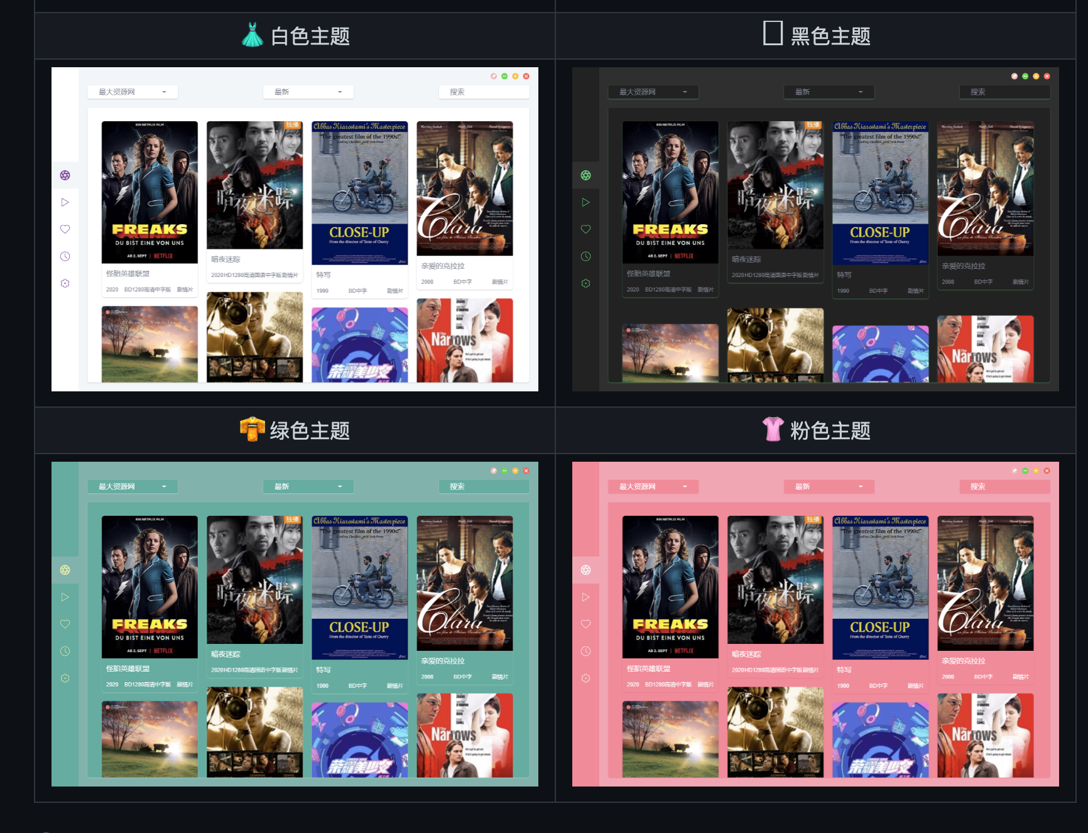The height and width of the screenshot is (833, 1088).
Task: Select the aperture browse icon in white theme sidebar
Action: point(65,175)
